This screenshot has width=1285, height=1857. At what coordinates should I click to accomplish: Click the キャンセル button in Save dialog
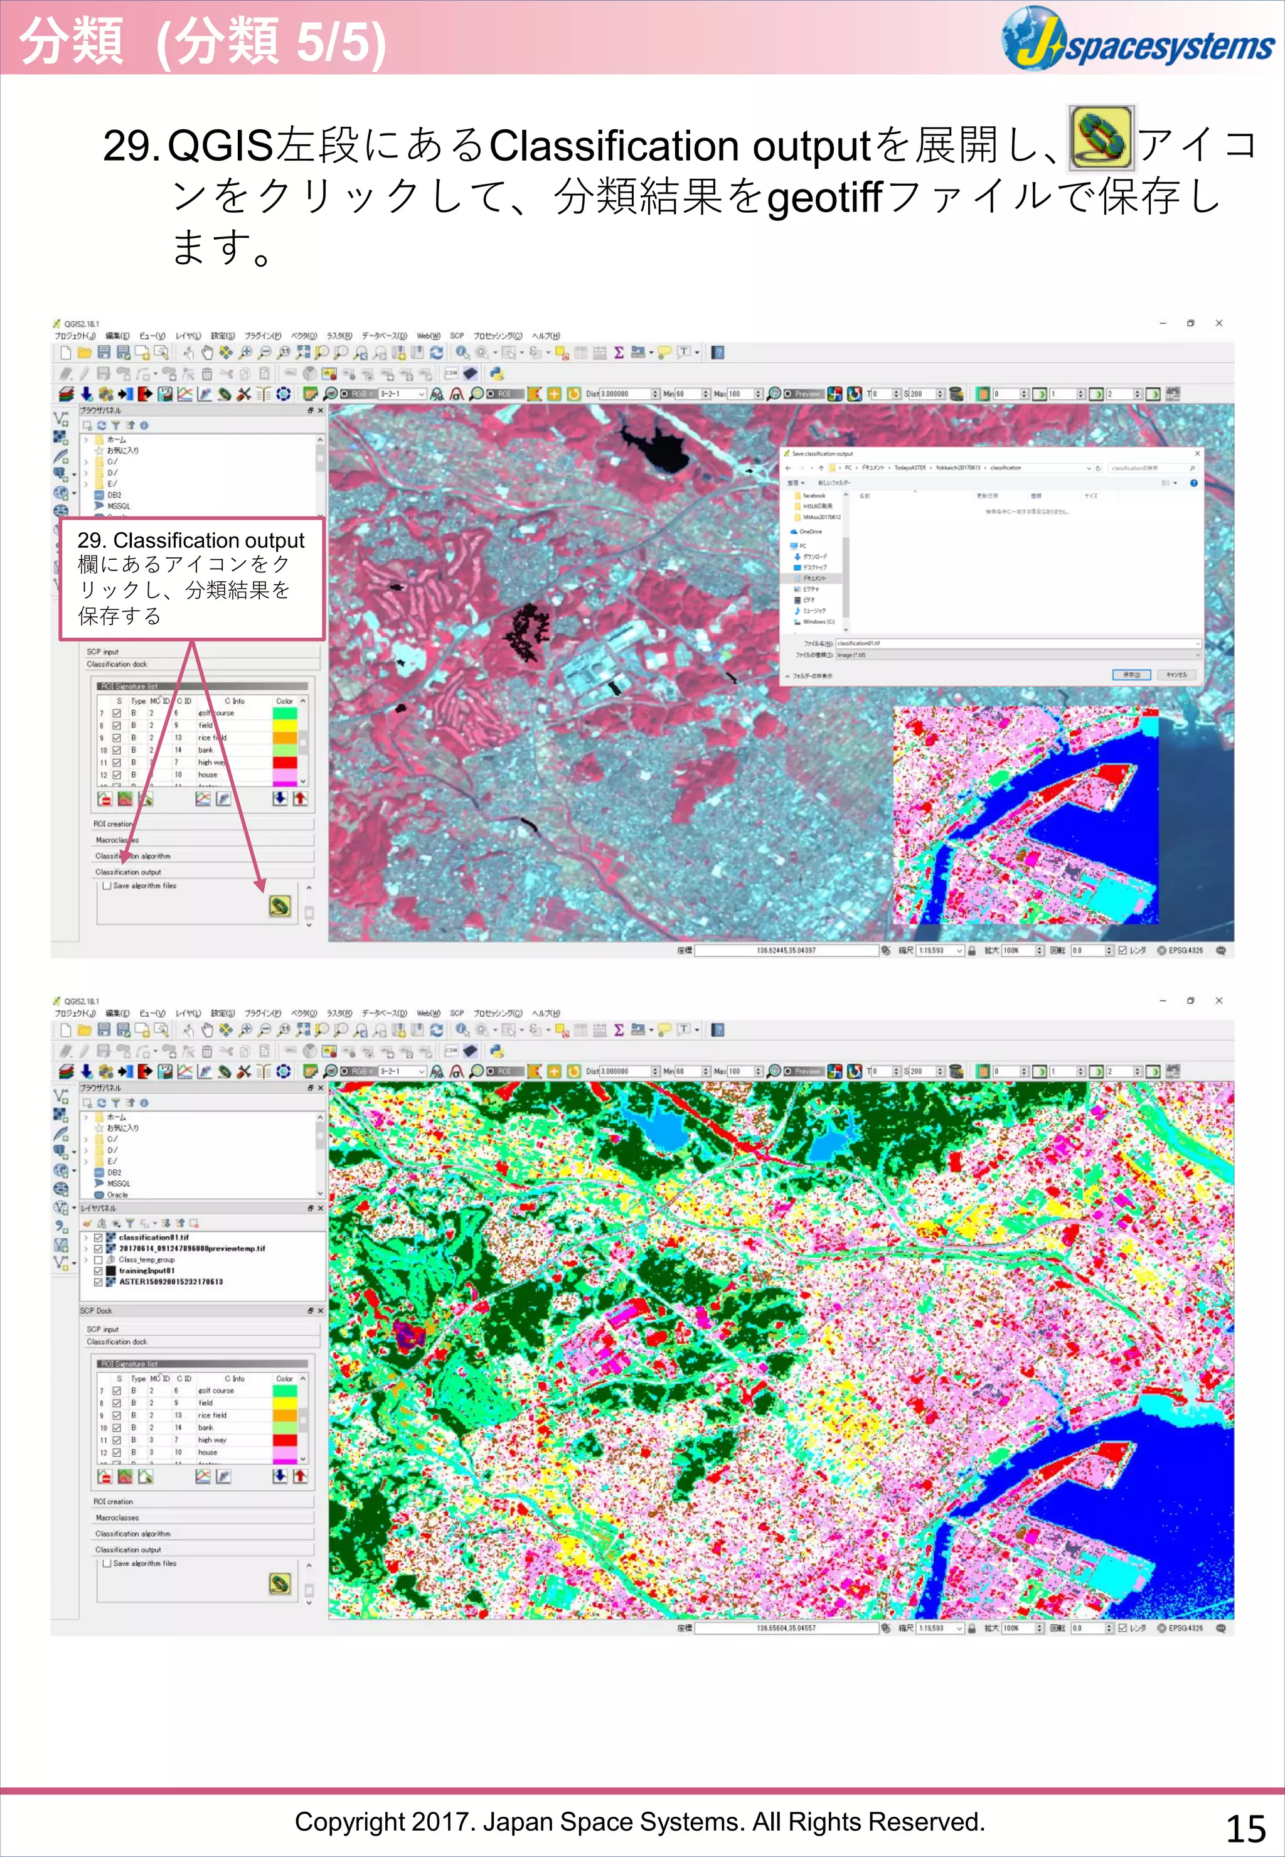pos(1176,675)
